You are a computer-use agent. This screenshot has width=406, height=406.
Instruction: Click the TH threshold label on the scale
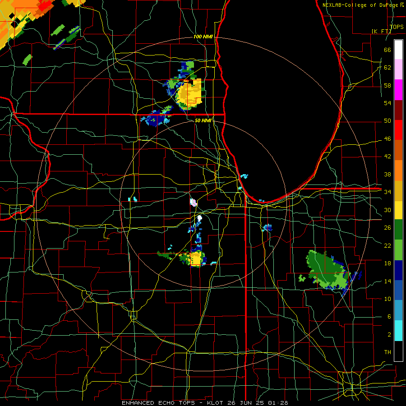[x=388, y=352]
